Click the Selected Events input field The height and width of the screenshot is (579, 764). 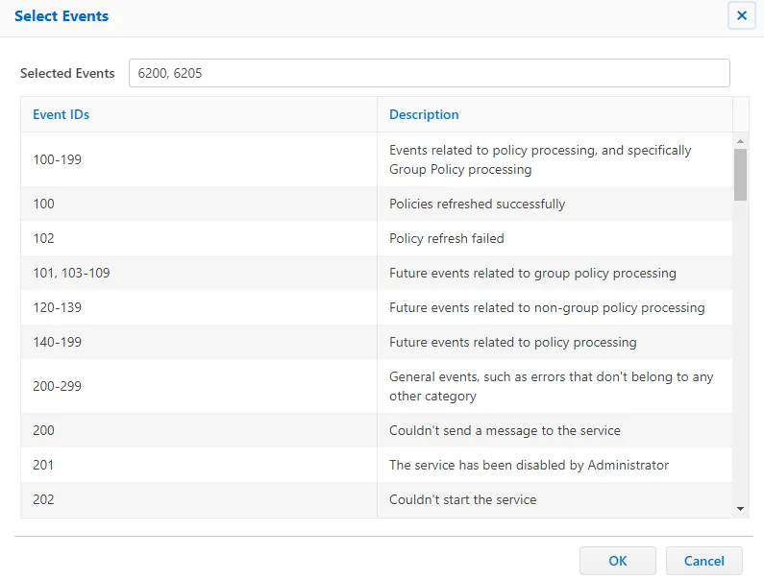click(429, 74)
